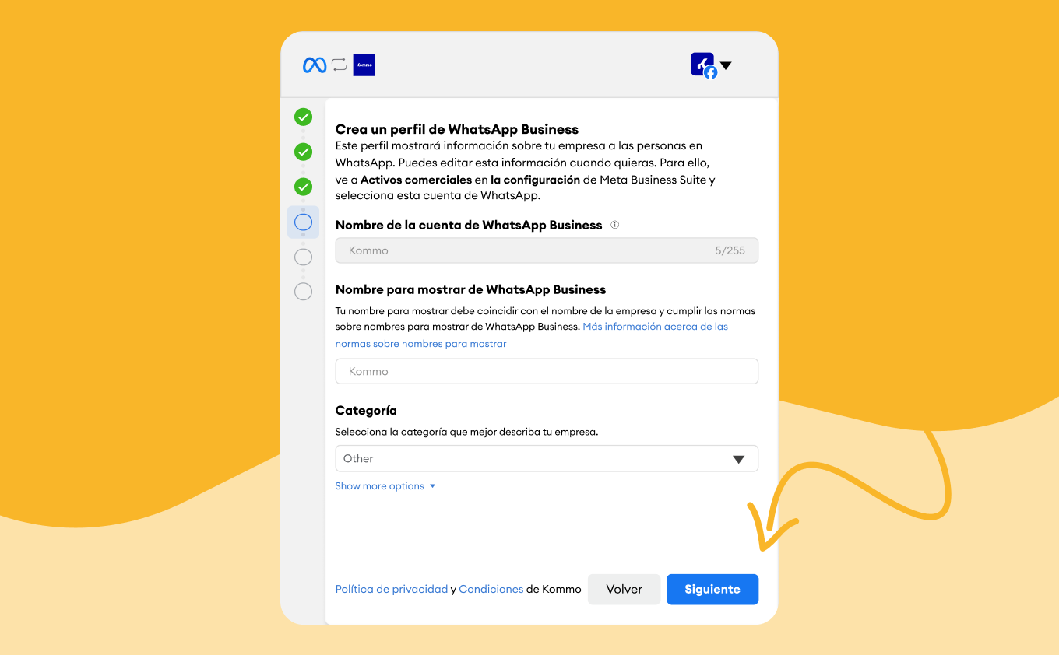This screenshot has width=1059, height=655.
Task: Select the fifth step circle
Action: [x=303, y=257]
